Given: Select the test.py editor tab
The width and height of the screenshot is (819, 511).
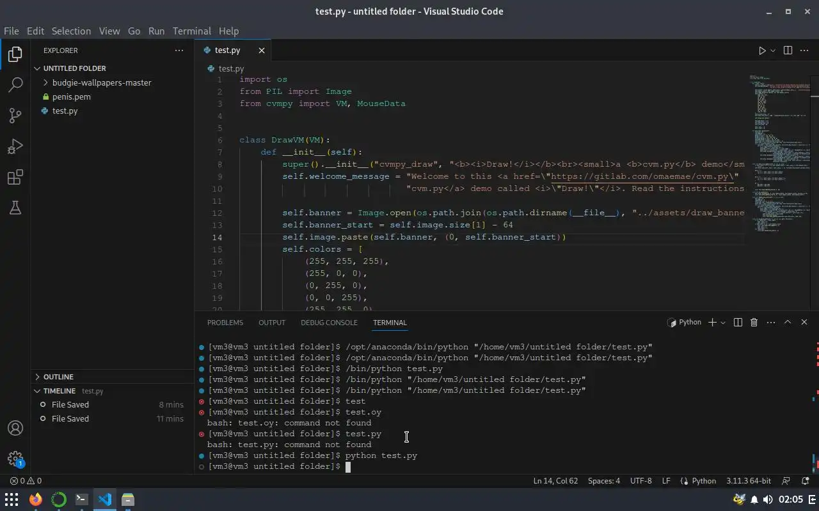Looking at the screenshot, I should coord(233,50).
